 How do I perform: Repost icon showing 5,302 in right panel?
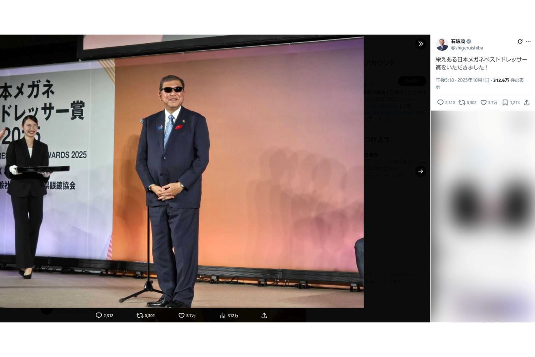(x=462, y=103)
